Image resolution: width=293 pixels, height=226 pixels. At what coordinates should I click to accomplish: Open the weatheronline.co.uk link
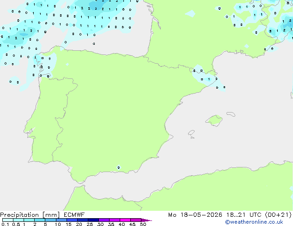point(254,222)
